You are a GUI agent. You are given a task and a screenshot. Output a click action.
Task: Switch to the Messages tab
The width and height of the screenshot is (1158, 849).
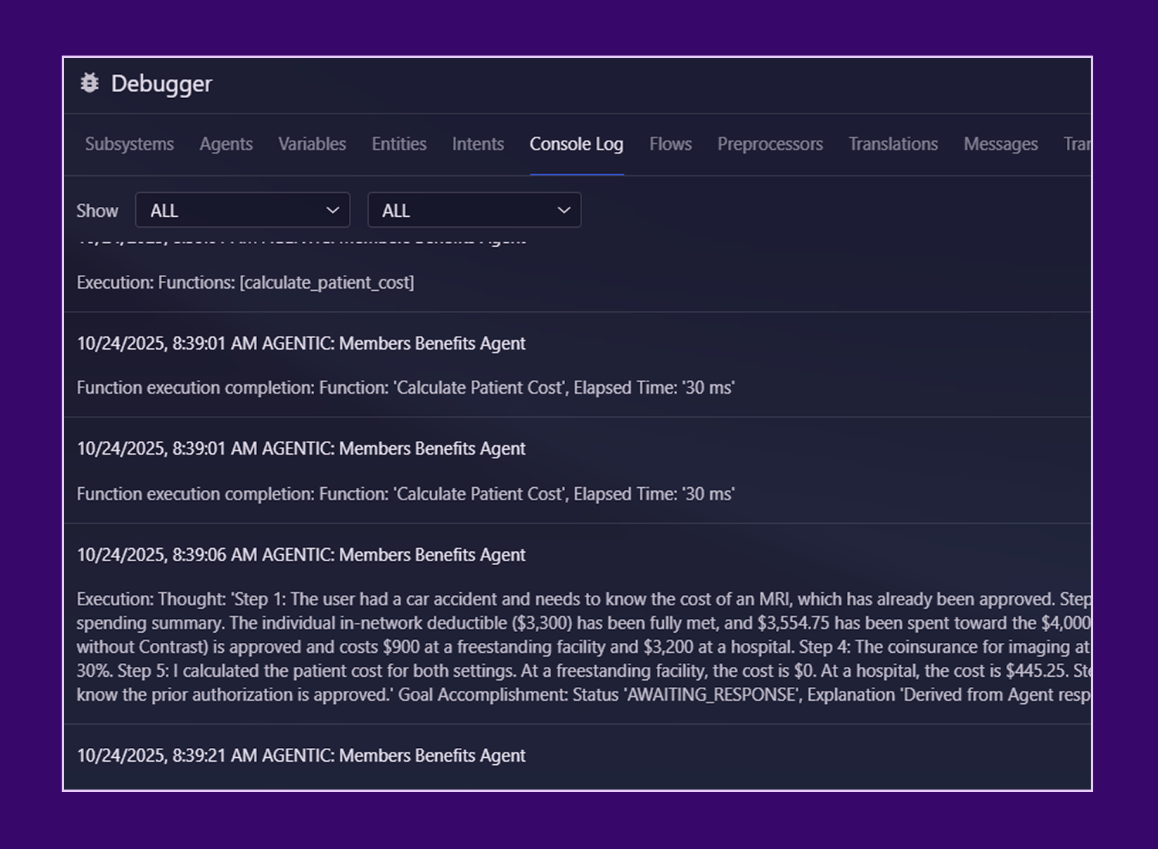[1000, 144]
